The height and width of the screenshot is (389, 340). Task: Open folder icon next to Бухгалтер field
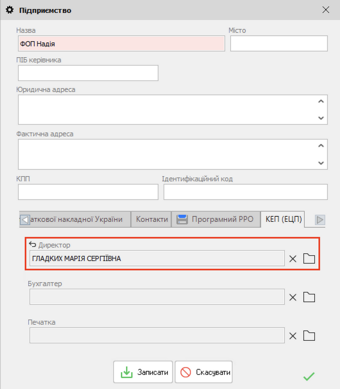[x=309, y=298]
